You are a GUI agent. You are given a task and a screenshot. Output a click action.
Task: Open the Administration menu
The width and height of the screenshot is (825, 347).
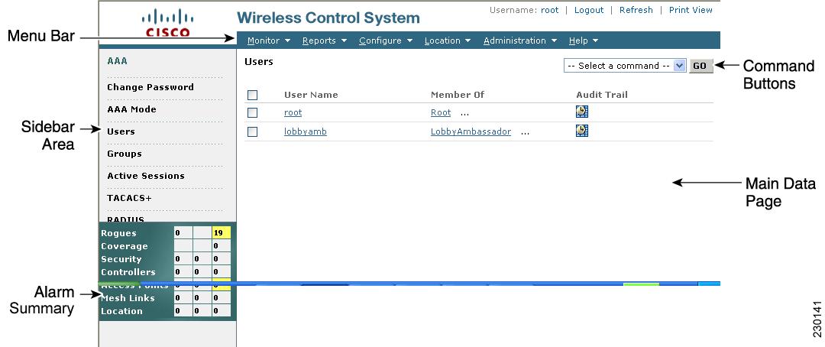click(520, 41)
